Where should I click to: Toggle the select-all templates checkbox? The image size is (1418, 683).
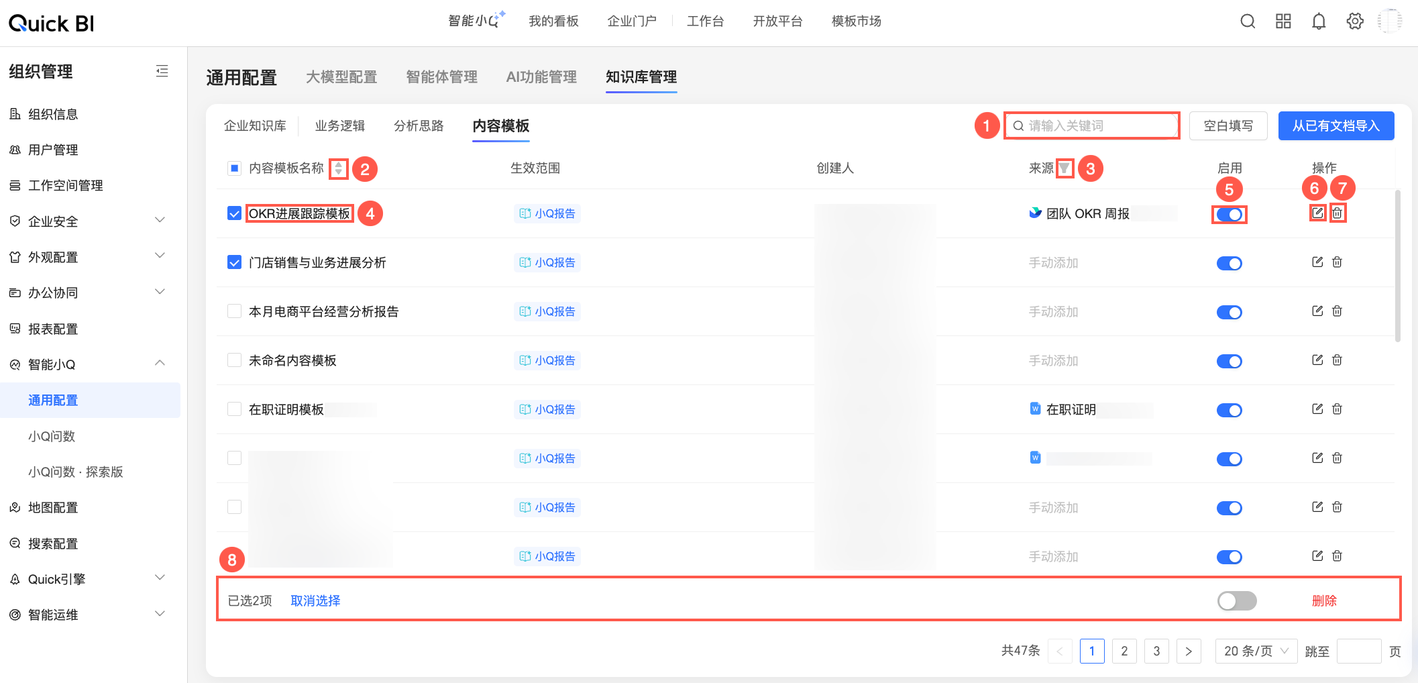pos(234,168)
